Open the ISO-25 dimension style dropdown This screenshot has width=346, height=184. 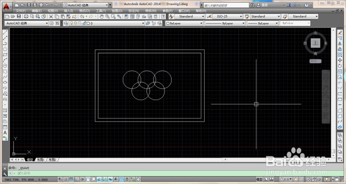point(228,16)
